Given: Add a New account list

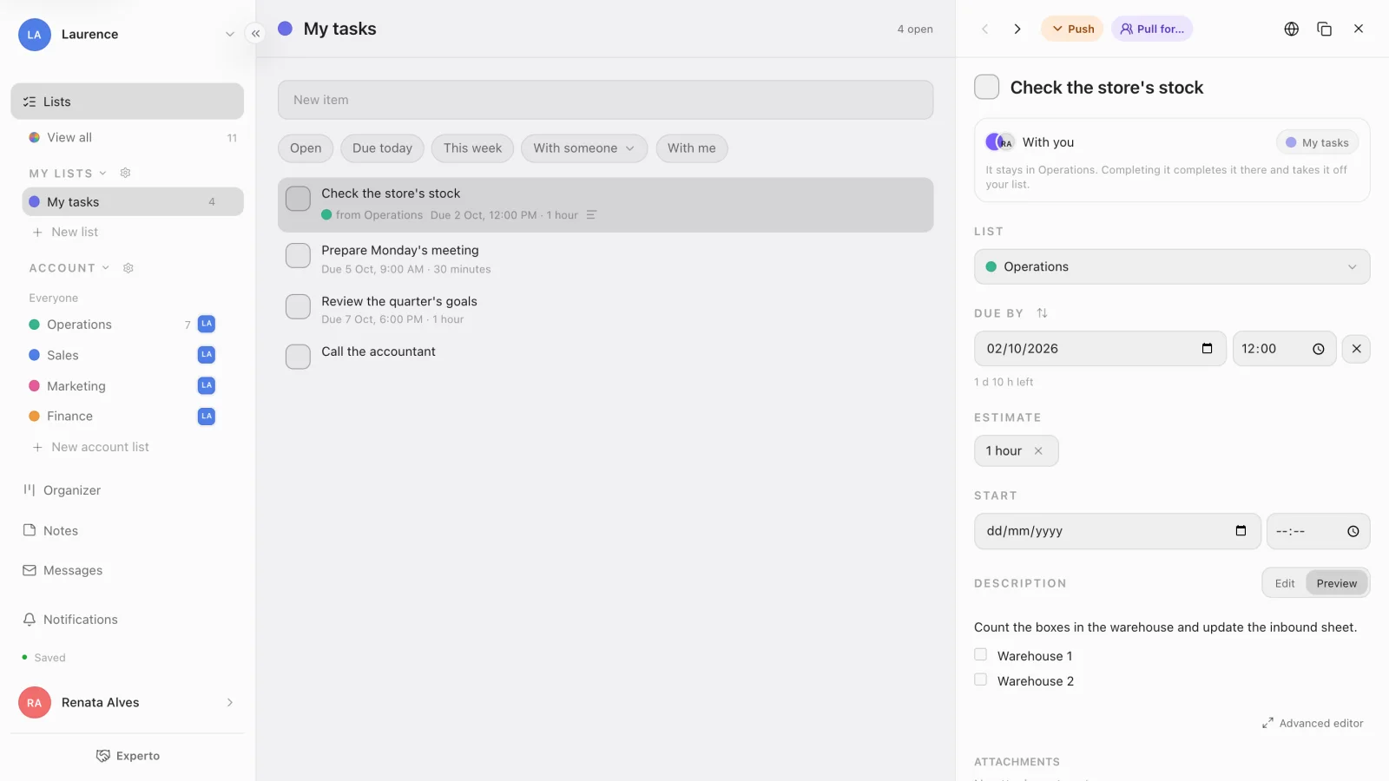Looking at the screenshot, I should coord(90,447).
